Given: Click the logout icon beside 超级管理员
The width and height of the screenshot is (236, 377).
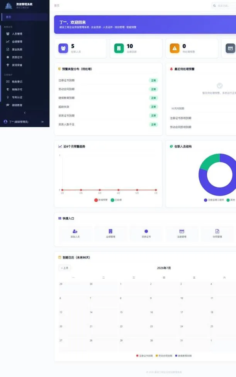Looking at the screenshot, I should [x=42, y=122].
